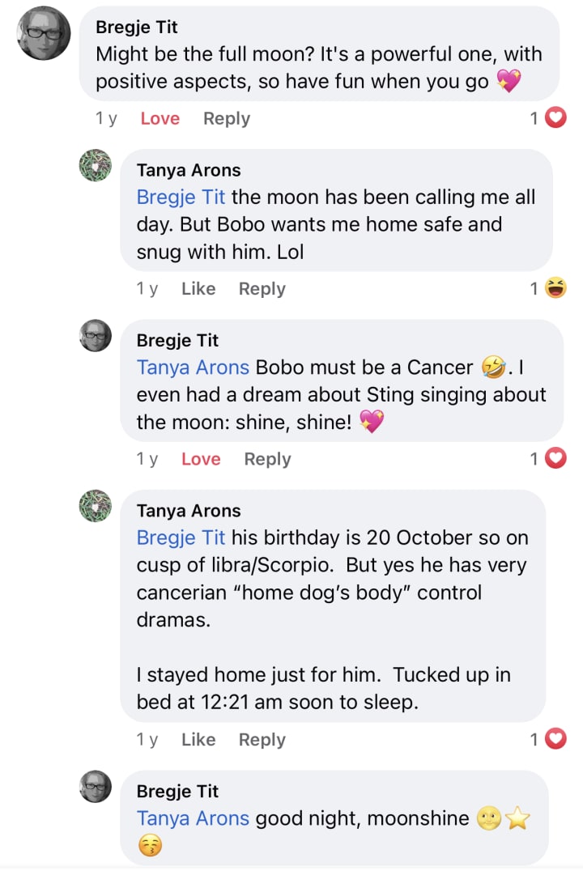Viewport: 583px width, 871px height.
Task: Open Tanya Arons' avatar on the birthday reply
Action: (95, 506)
